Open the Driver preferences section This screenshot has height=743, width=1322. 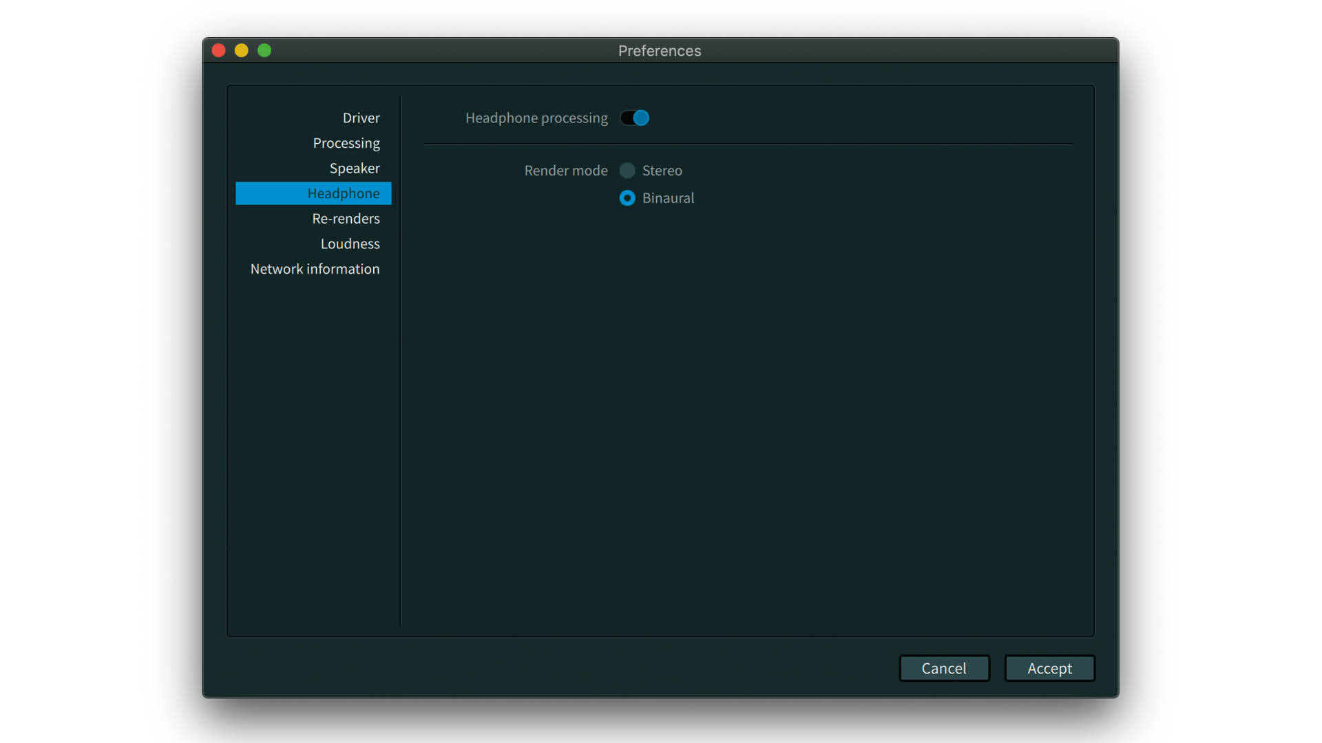pos(361,118)
